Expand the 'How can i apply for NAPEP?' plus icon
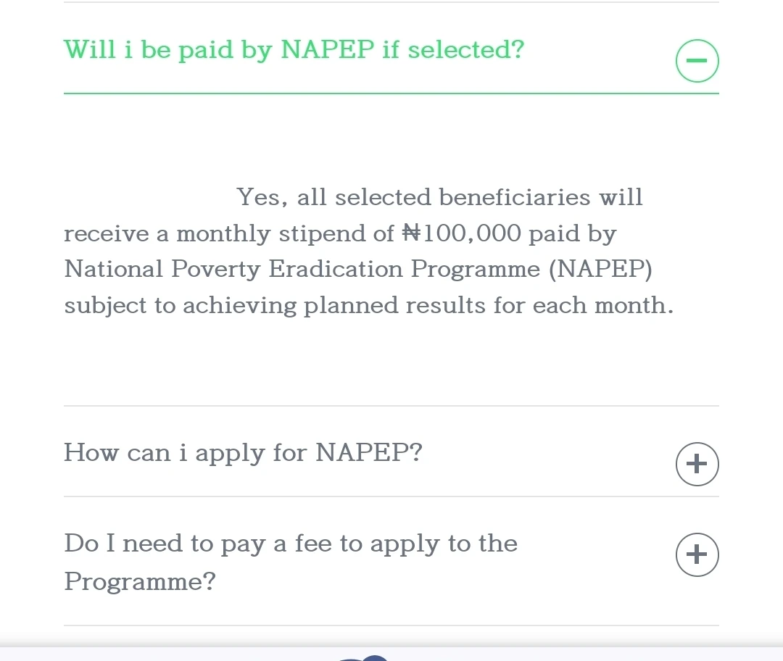The image size is (783, 661). [697, 464]
